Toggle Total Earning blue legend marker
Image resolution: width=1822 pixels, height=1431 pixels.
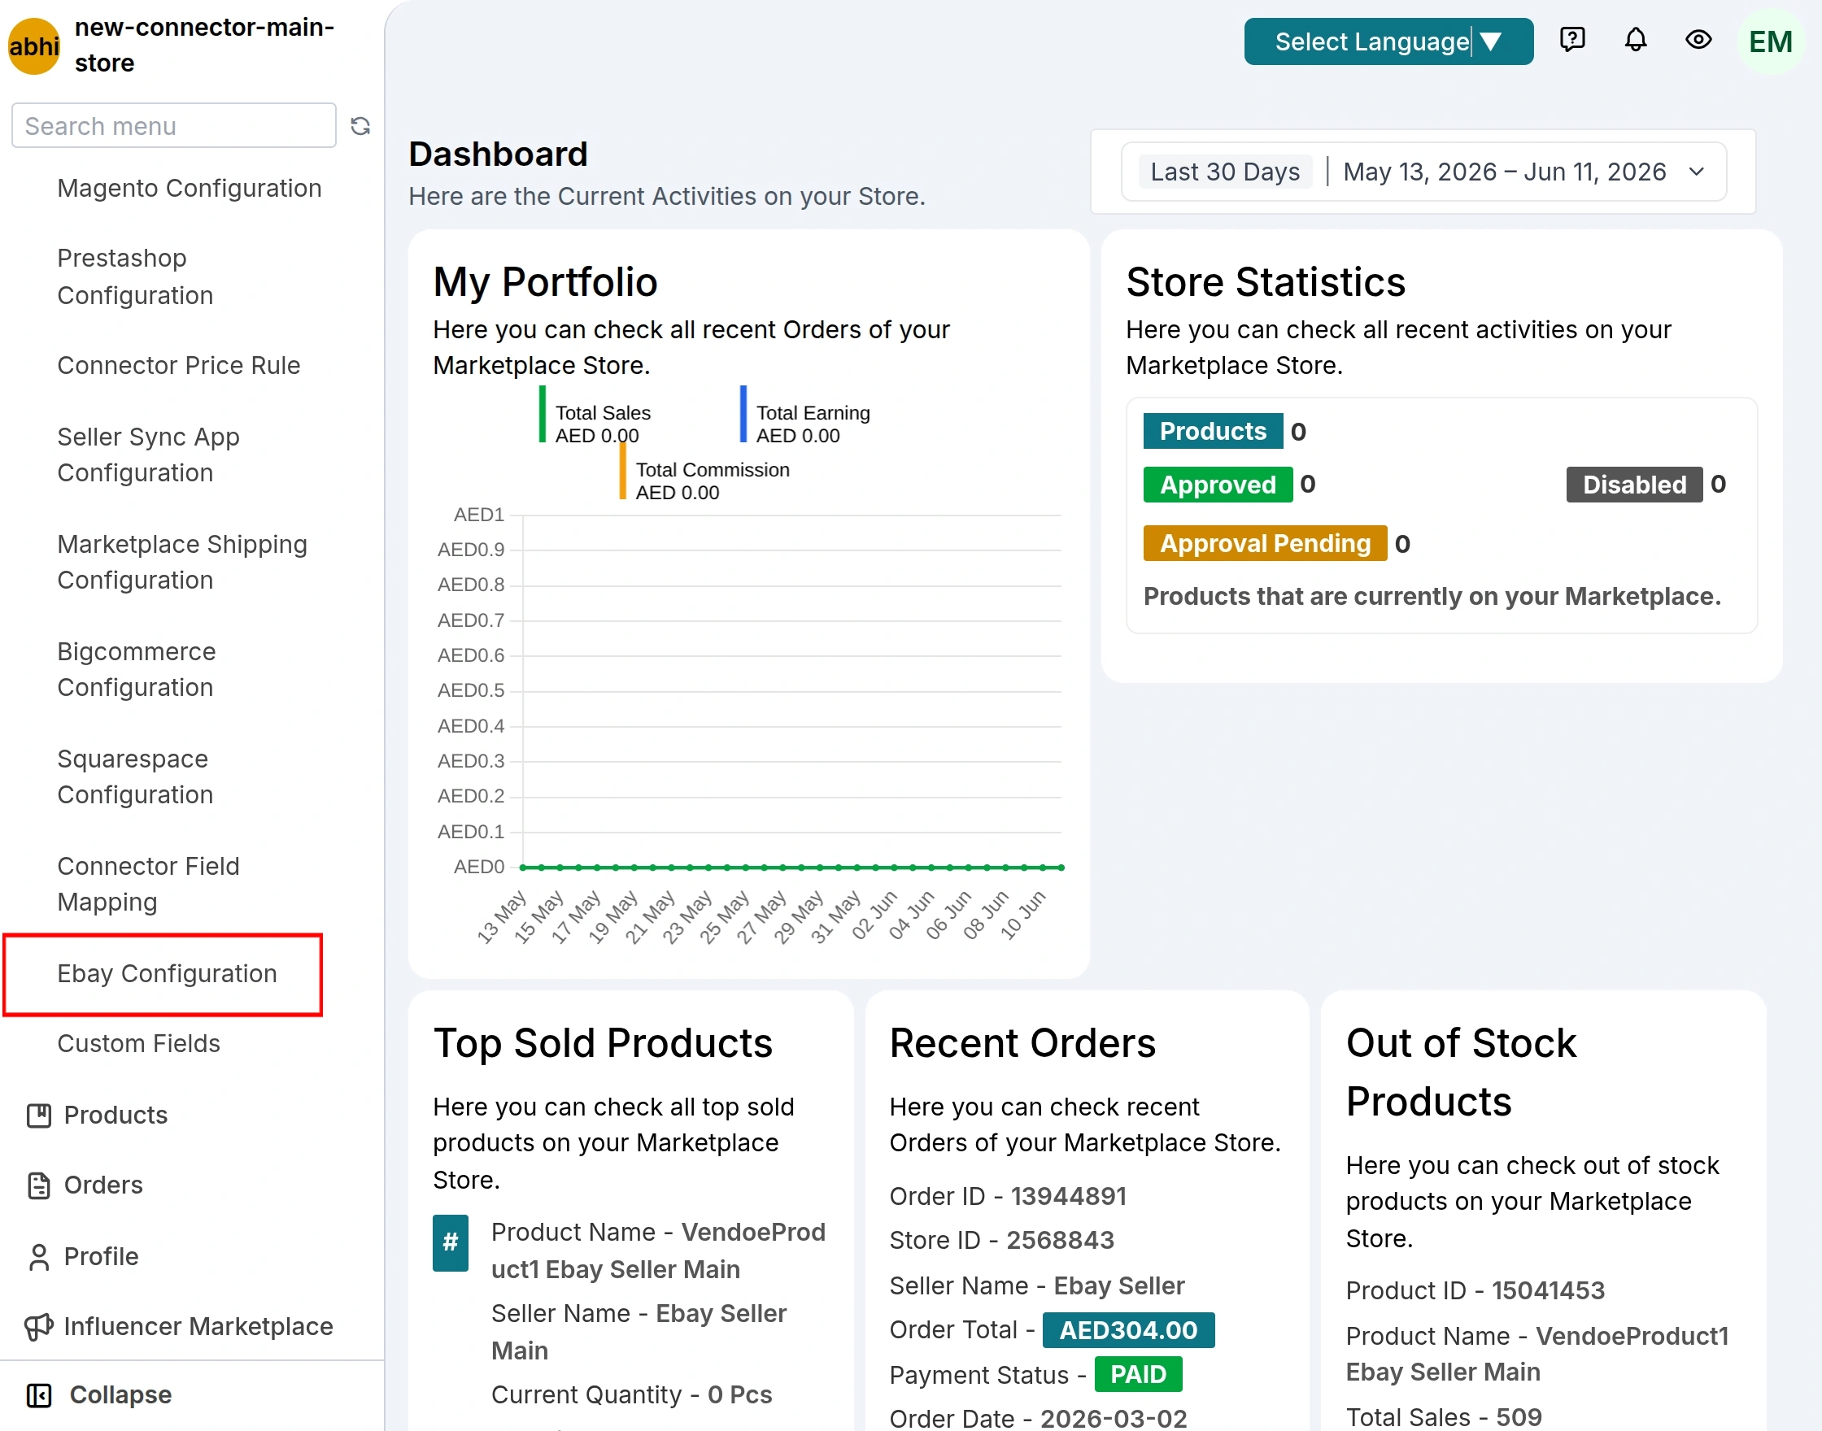tap(743, 414)
